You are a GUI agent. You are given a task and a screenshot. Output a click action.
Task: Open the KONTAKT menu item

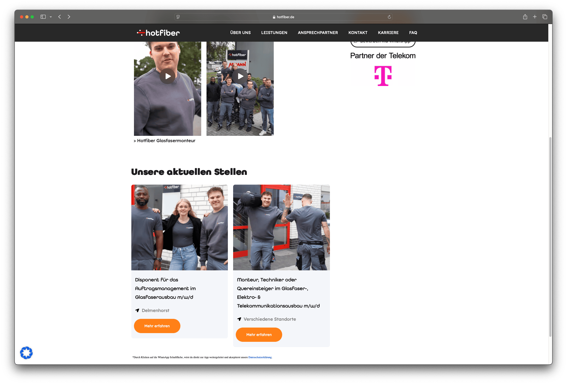[358, 33]
